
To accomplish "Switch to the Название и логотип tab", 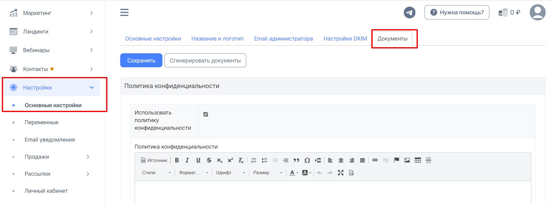I will [217, 39].
